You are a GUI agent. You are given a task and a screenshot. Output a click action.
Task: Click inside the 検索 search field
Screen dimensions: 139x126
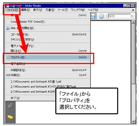pyautogui.click(x=119, y=16)
